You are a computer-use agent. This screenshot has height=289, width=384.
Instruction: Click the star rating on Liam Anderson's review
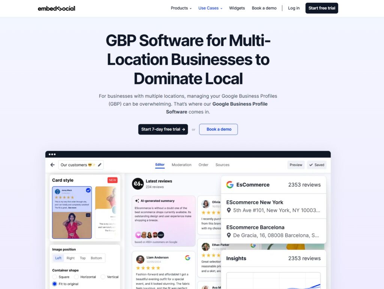[148, 268]
